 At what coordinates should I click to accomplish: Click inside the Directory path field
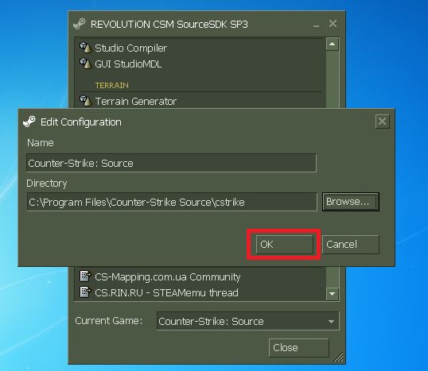[172, 202]
